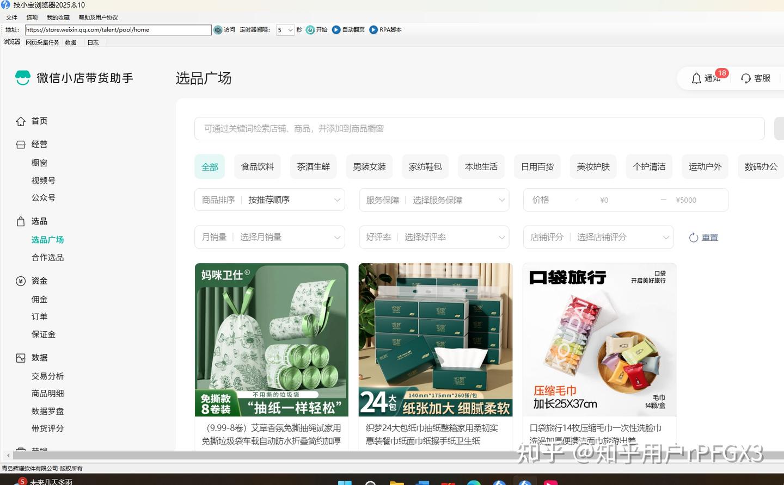This screenshot has height=485, width=784.
Task: Click the 客服 headset icon
Action: click(x=746, y=78)
